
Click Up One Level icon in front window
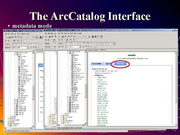pyautogui.click(x=59, y=36)
